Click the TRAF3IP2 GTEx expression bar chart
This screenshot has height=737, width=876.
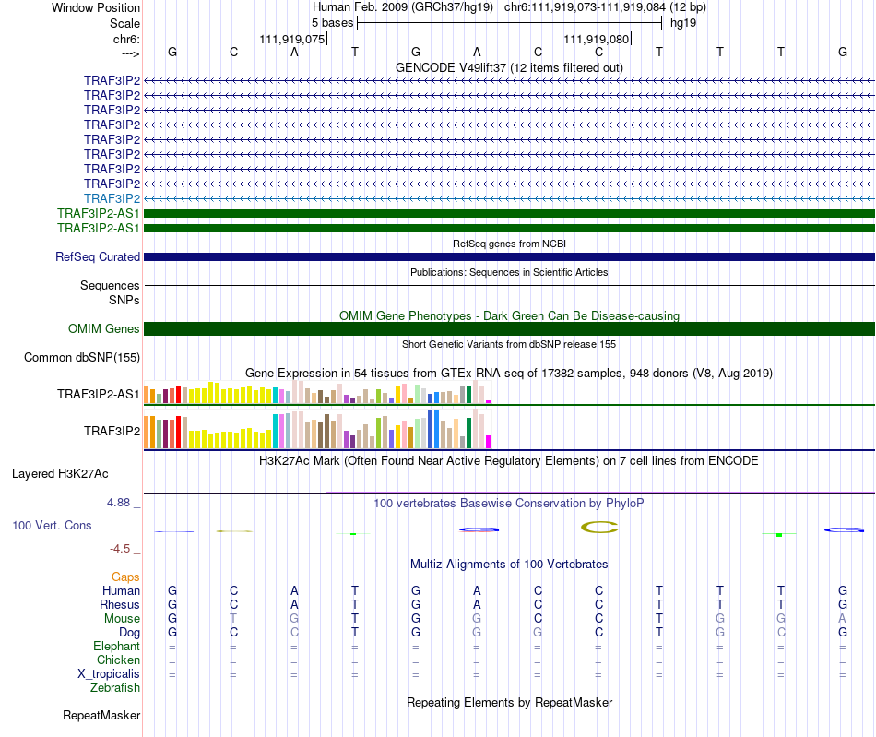317,429
